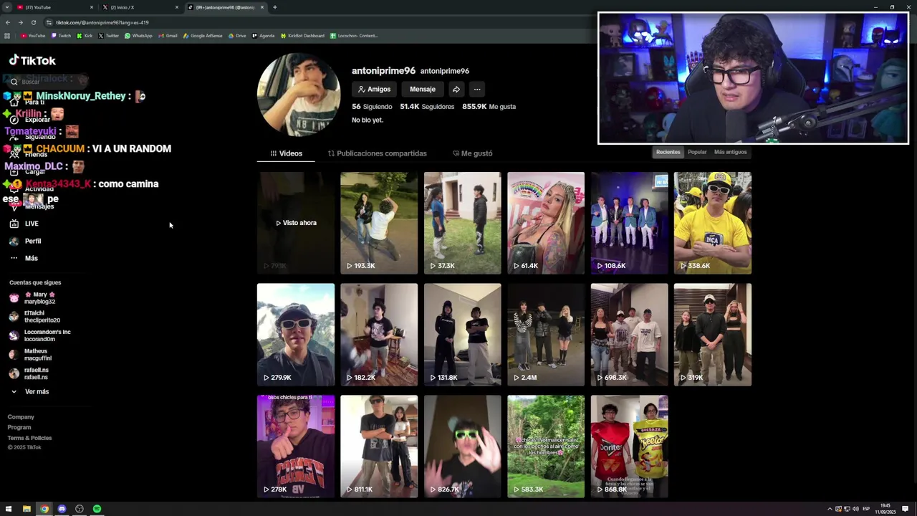The image size is (917, 516).
Task: Open the Google AdSense bookmark
Action: click(x=203, y=36)
